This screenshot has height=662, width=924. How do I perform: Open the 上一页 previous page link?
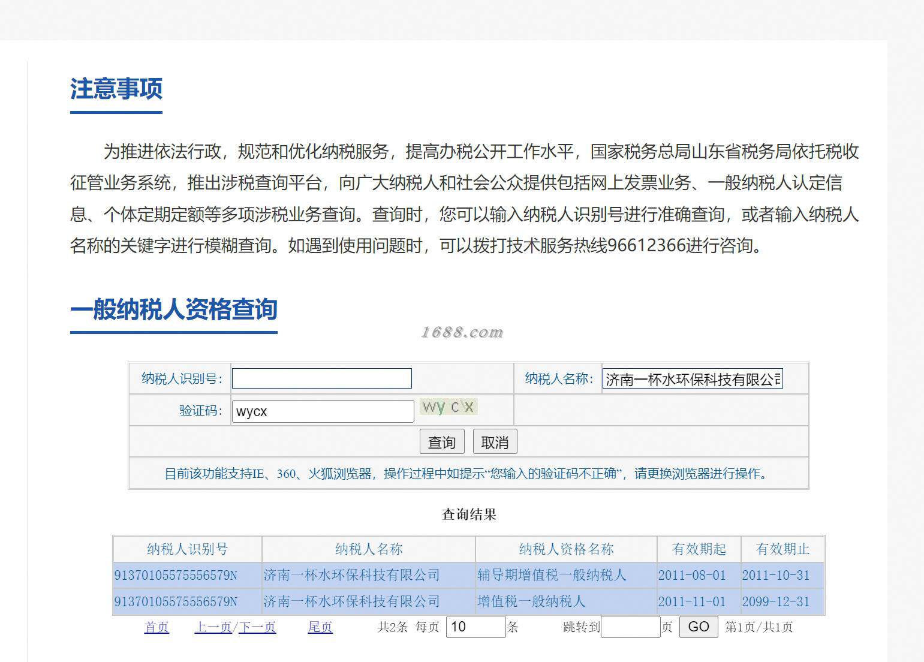point(213,627)
